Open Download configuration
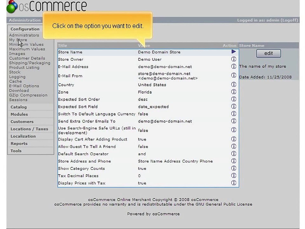The width and height of the screenshot is (305, 229). pos(19,91)
